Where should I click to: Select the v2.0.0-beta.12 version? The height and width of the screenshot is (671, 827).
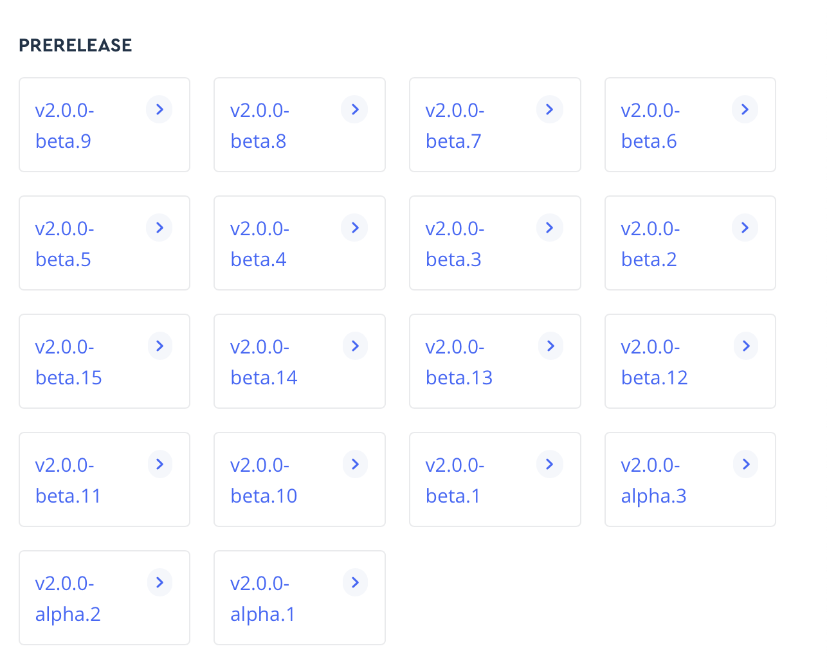point(654,362)
